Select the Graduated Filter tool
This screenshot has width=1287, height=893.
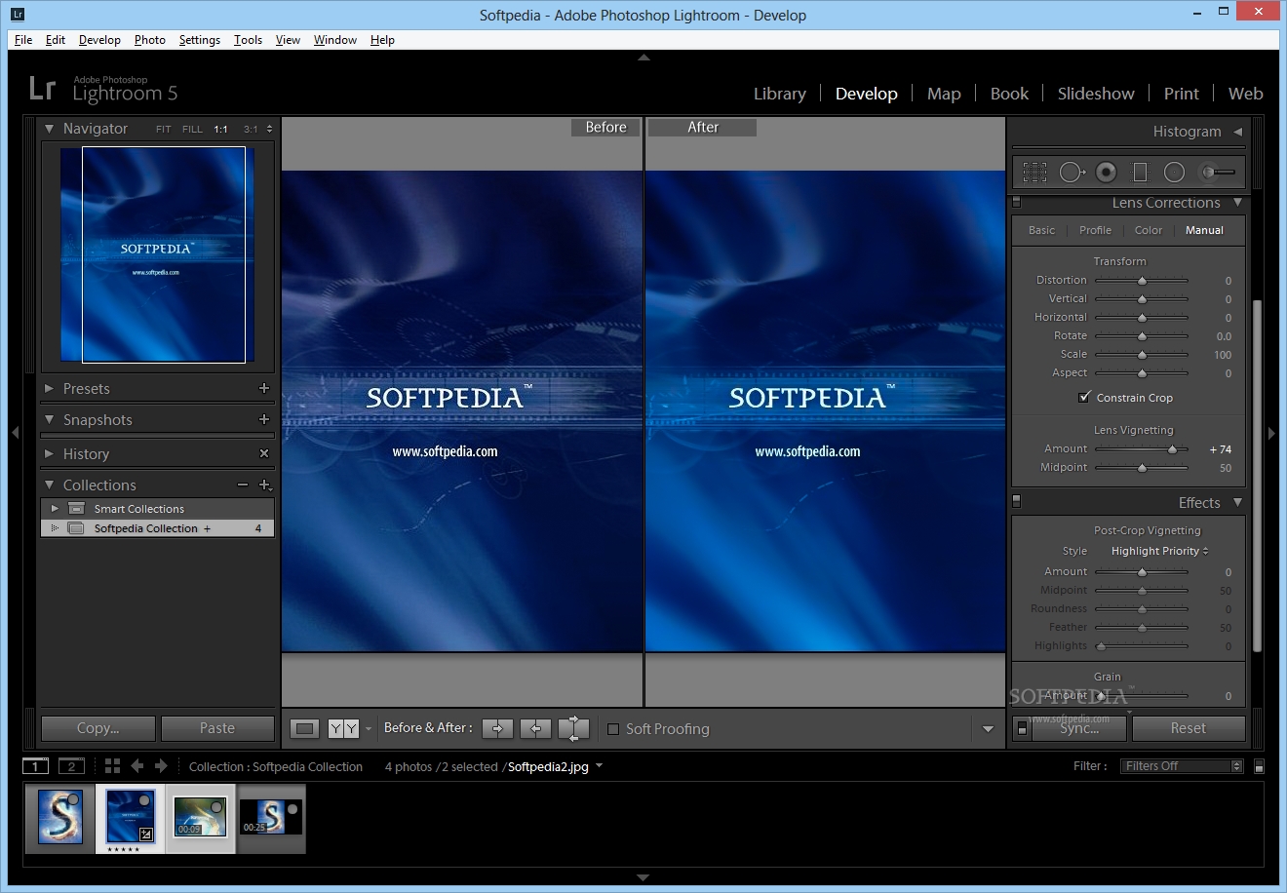1140,173
